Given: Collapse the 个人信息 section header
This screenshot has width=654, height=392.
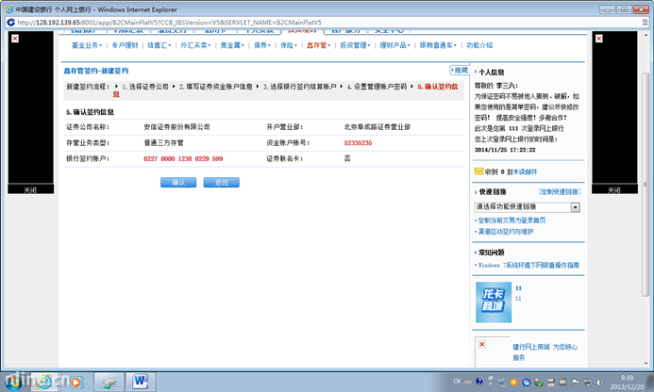Looking at the screenshot, I should (492, 72).
